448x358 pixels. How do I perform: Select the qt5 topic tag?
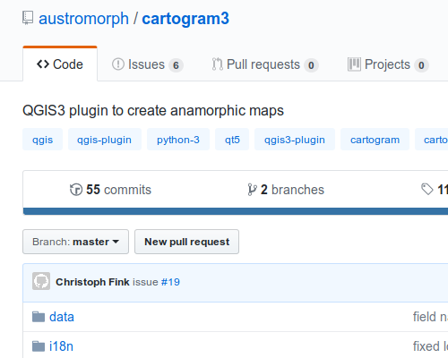[232, 140]
